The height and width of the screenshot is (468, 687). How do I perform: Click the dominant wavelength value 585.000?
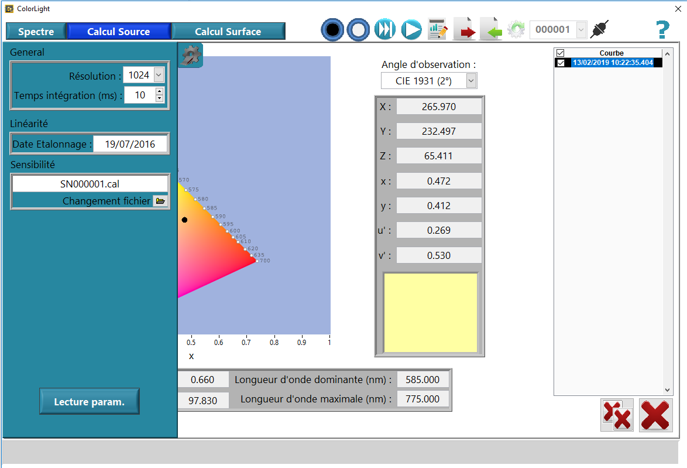(423, 380)
